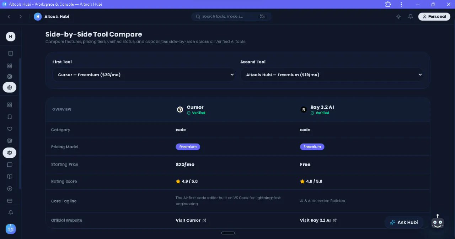
Task: Click the Rating Score row label
Action: 64,181
